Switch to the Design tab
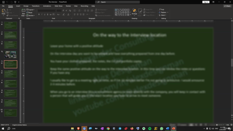233x131 pixels. tap(26, 6)
